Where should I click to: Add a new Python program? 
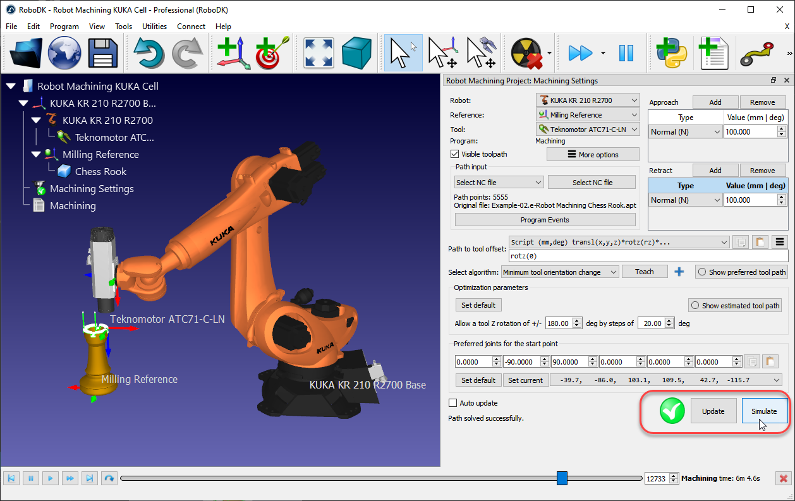point(672,53)
